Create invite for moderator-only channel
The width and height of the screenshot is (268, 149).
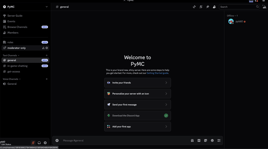click(43, 48)
